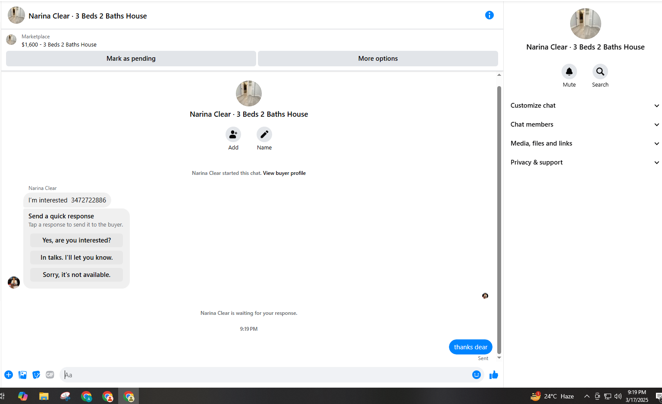
Task: Open the Marketplace listing thumbnail
Action: (x=11, y=40)
